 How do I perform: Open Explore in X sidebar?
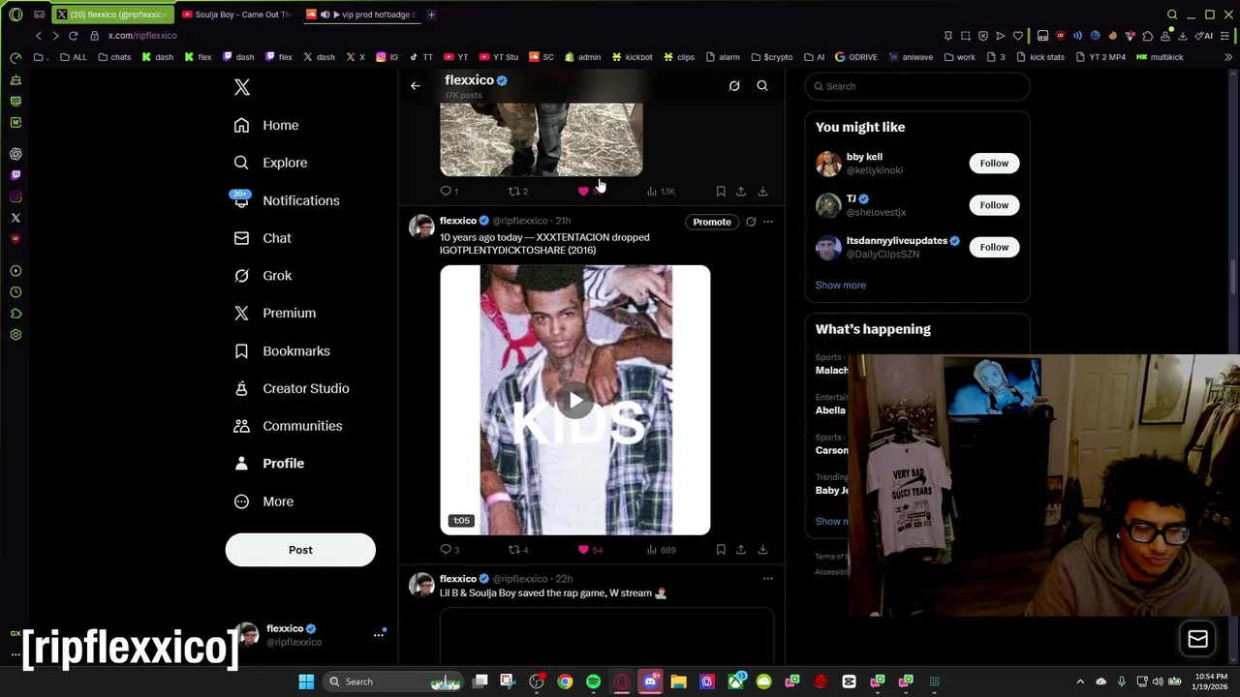pyautogui.click(x=270, y=163)
